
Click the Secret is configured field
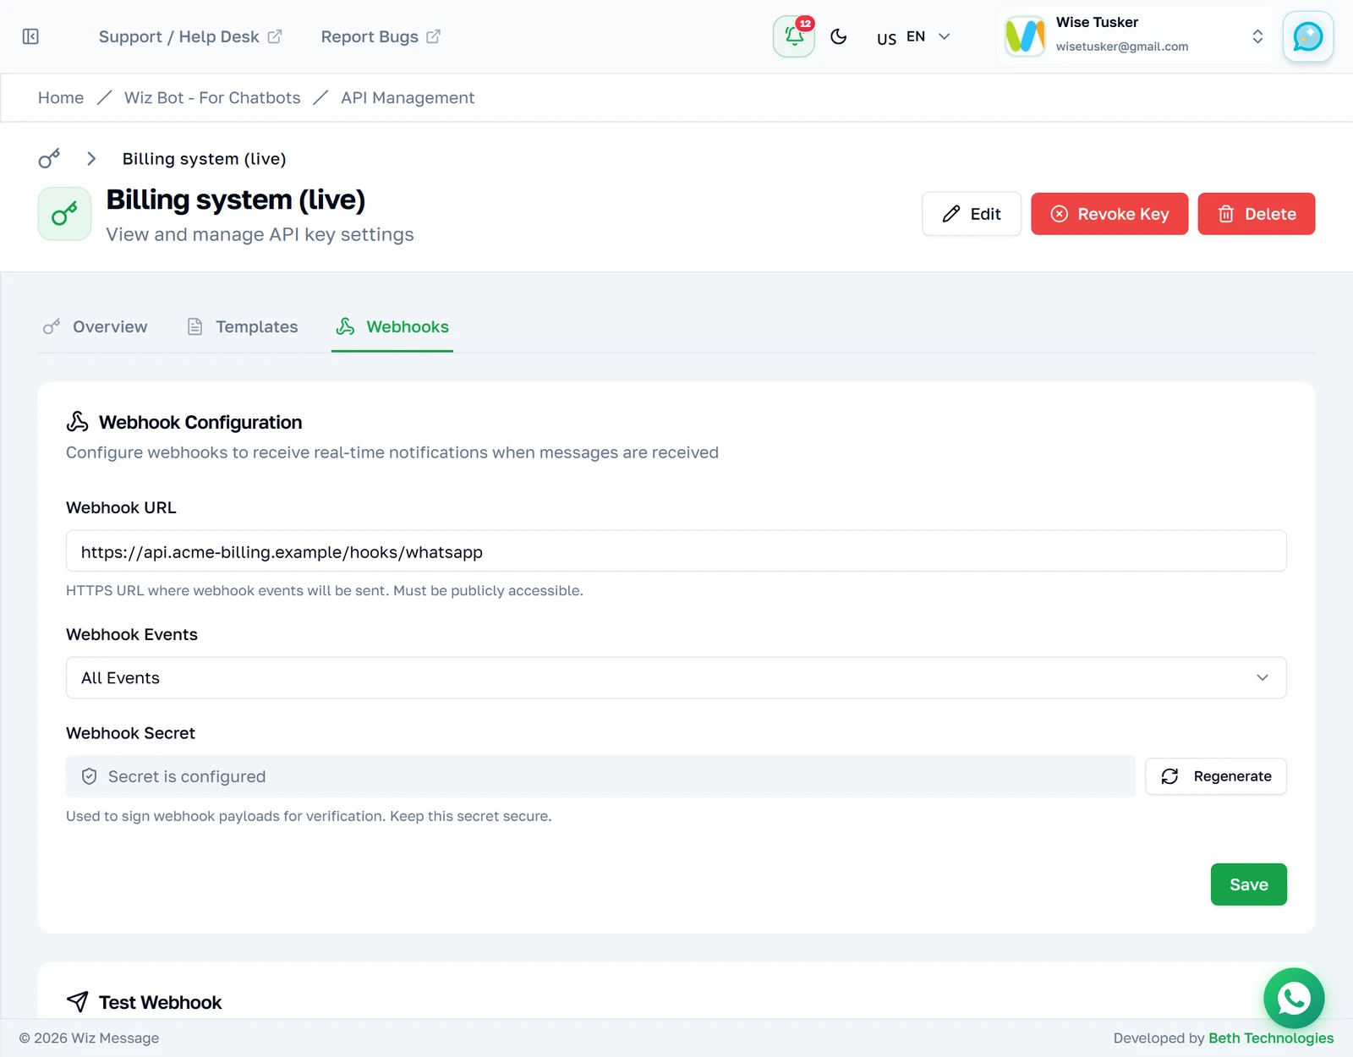click(x=600, y=776)
